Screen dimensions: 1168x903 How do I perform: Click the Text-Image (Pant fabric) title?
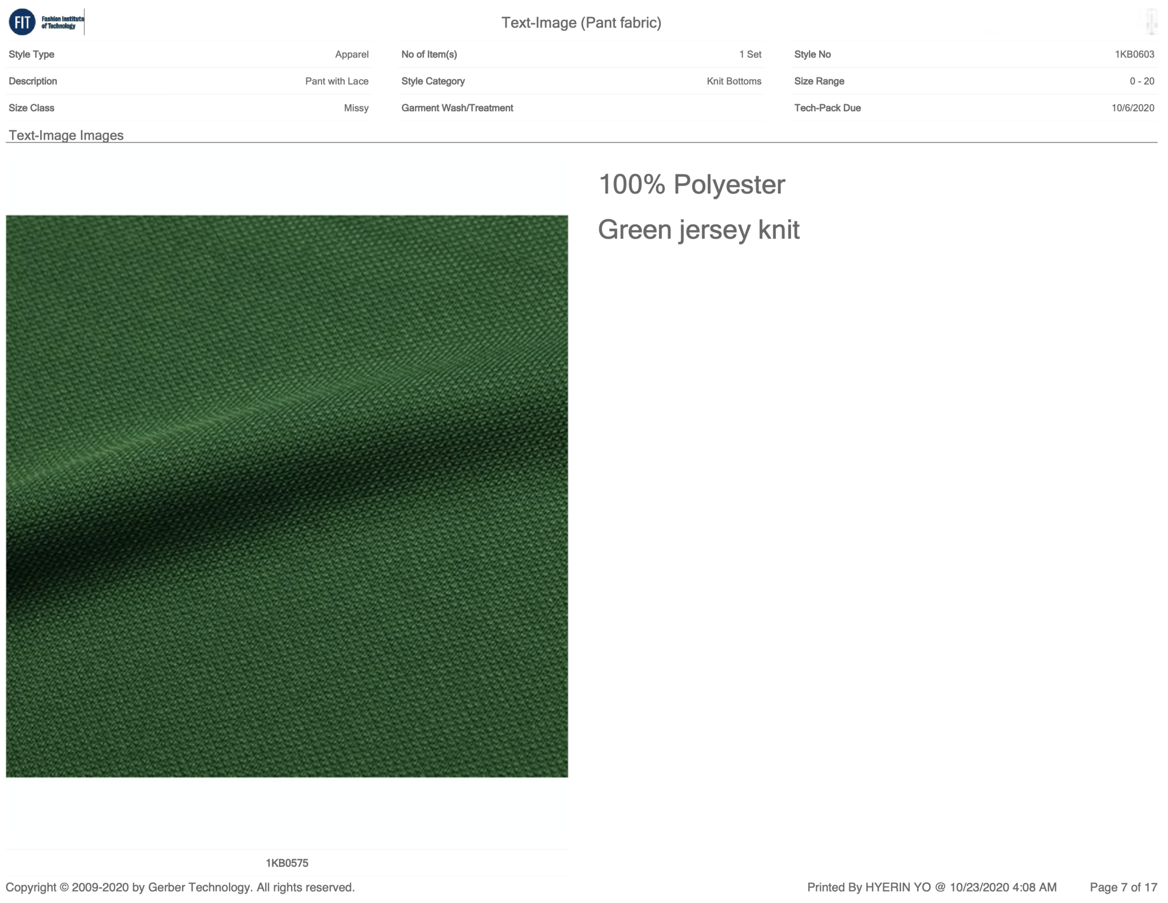(x=581, y=22)
